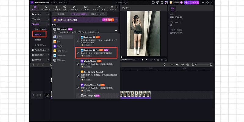The image size is (244, 122).
Task: Undo the last timeline action
Action: click(33, 65)
